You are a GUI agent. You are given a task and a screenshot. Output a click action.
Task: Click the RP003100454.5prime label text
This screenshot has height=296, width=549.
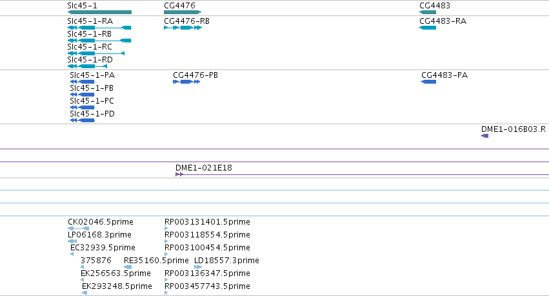[208, 248]
